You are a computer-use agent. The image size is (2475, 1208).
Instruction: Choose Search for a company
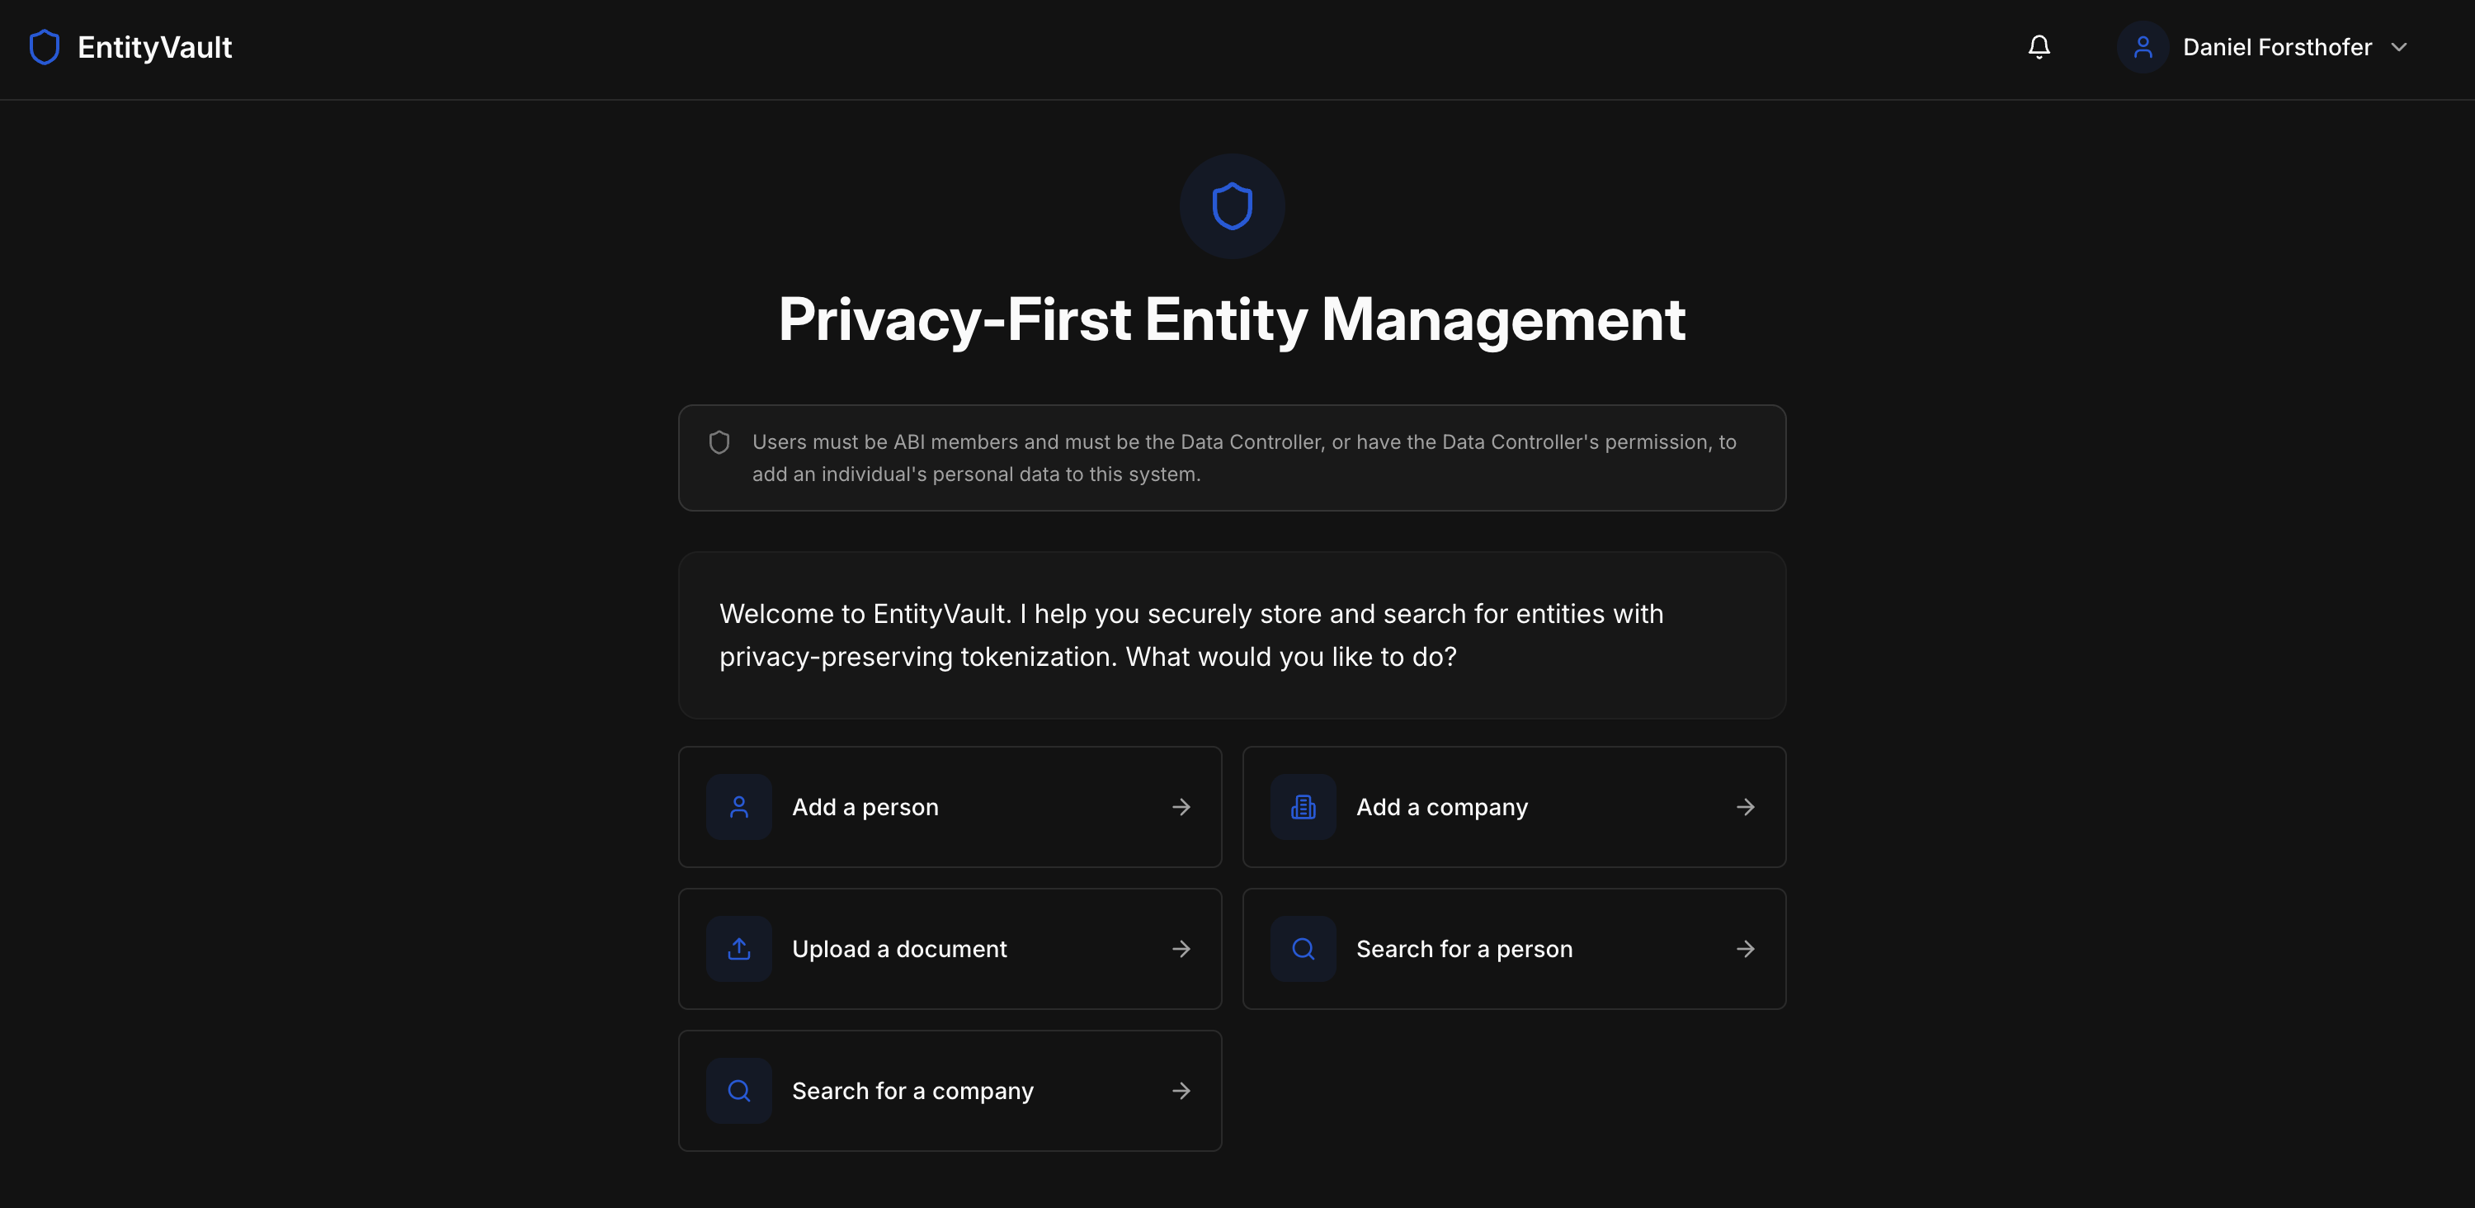click(950, 1091)
